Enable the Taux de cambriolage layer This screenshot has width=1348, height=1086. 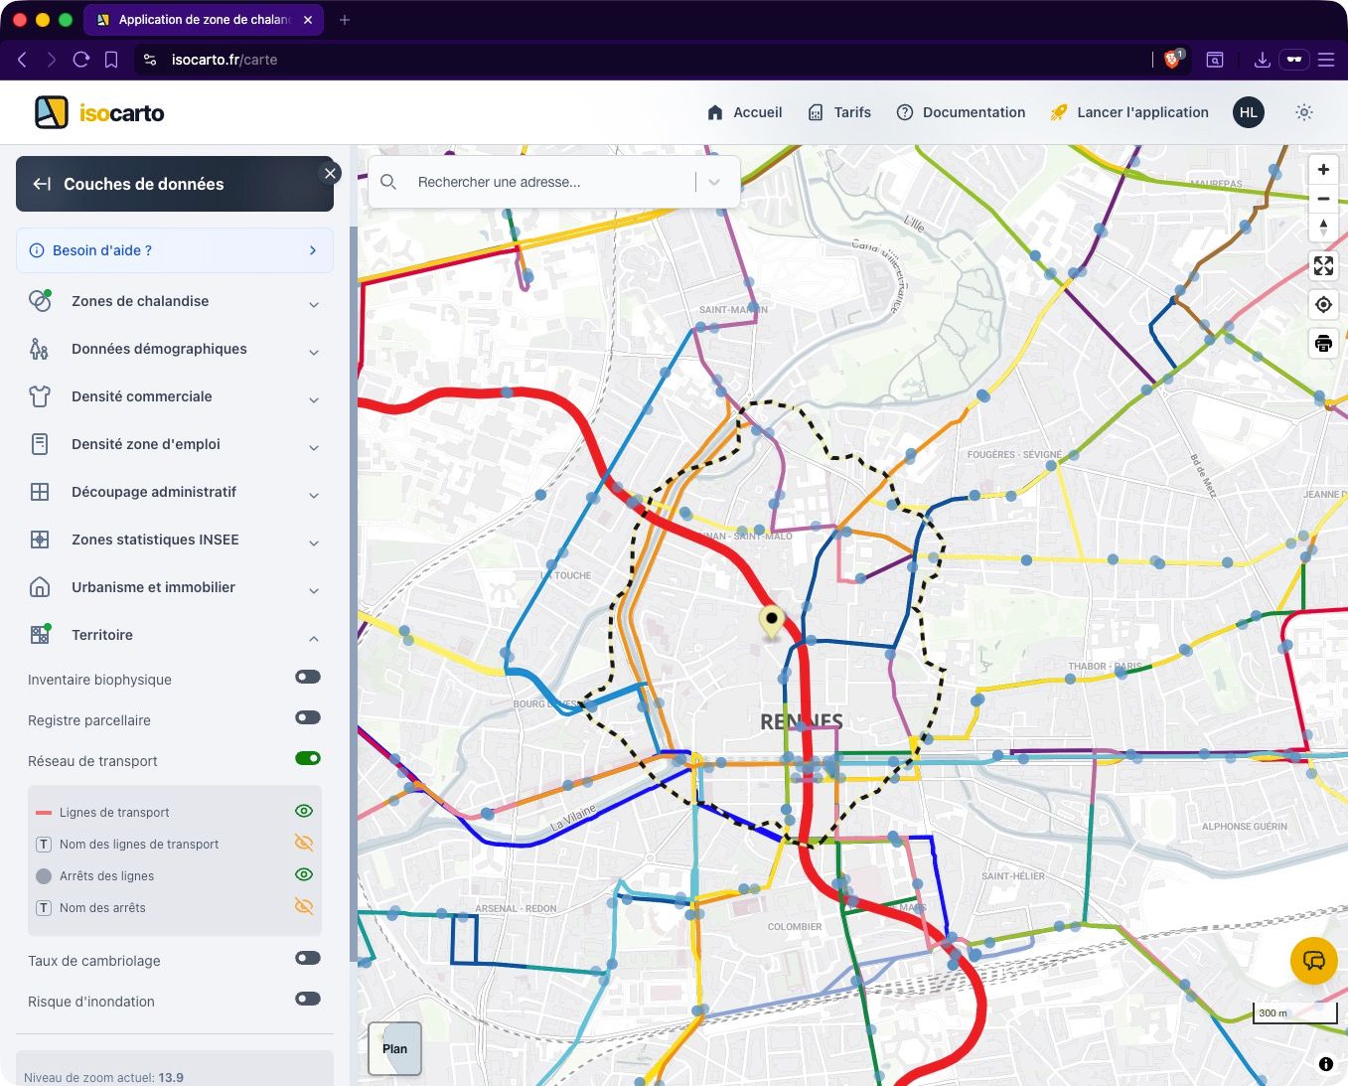coord(308,959)
